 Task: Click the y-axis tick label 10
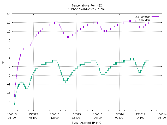9,32
